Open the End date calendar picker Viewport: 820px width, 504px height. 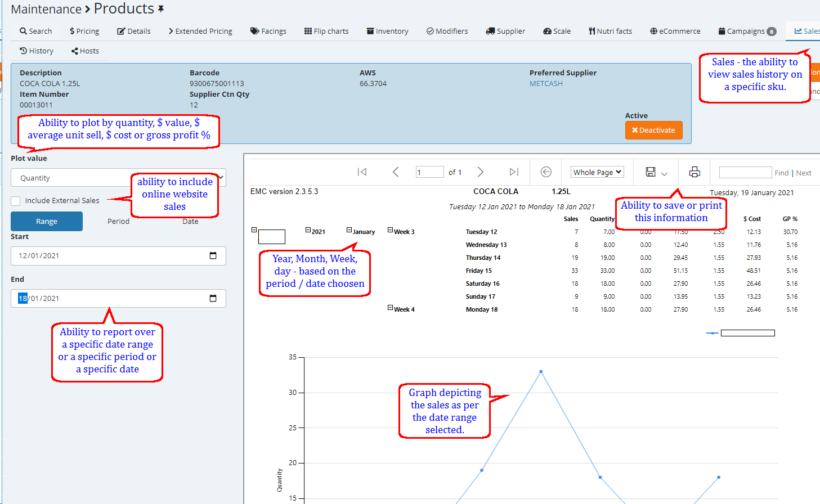213,298
